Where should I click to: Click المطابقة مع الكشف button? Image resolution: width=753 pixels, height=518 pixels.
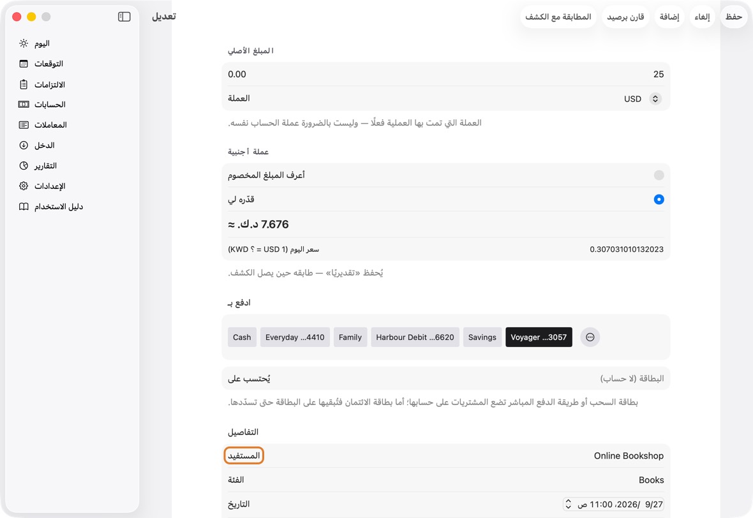558,17
